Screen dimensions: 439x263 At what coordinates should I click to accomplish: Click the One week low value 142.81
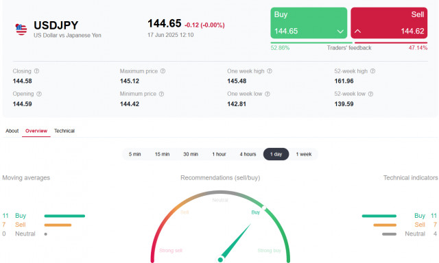(237, 104)
